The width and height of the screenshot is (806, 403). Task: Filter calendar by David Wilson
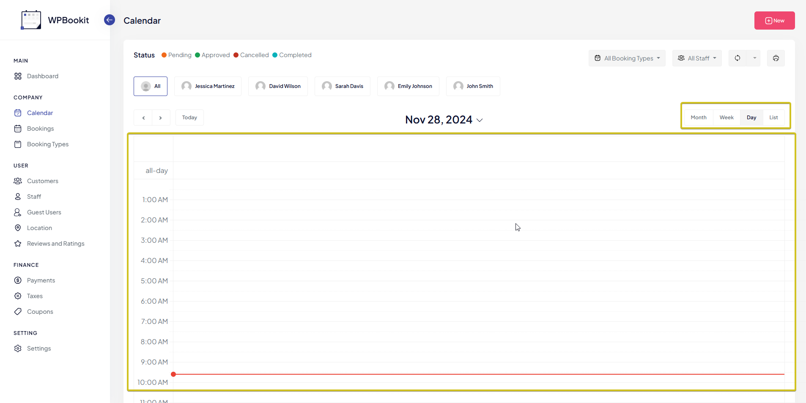[x=278, y=86]
